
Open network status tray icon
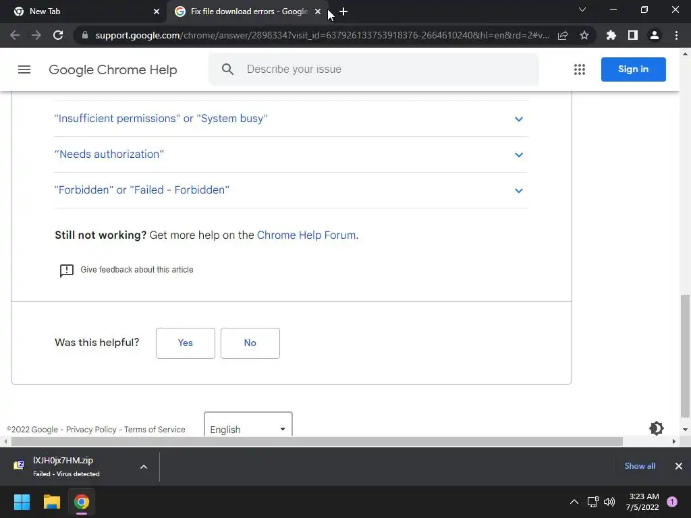(592, 502)
